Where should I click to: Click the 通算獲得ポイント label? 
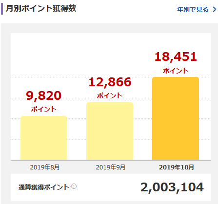click(x=44, y=187)
